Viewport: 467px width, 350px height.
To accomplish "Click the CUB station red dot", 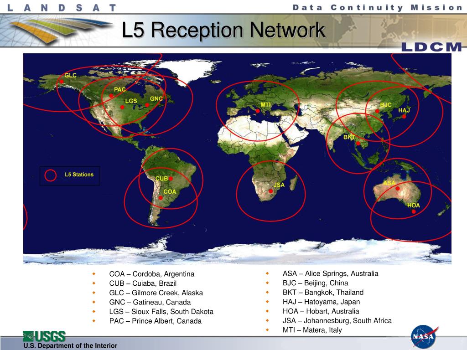I will coord(171,179).
